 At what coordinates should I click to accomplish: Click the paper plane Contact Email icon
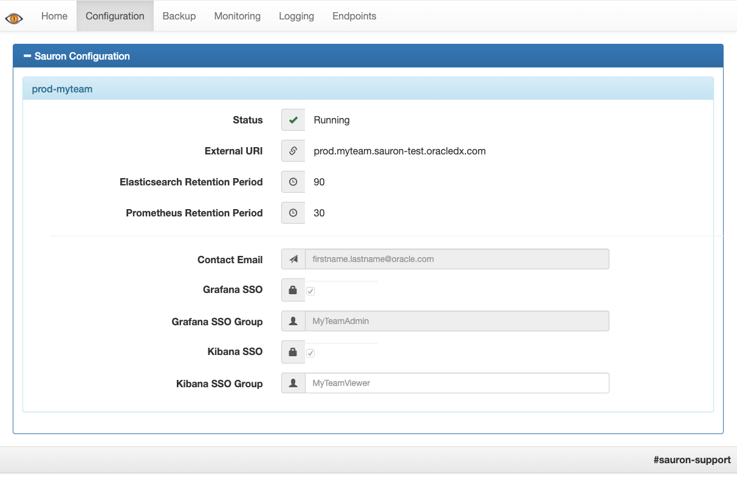pyautogui.click(x=293, y=260)
